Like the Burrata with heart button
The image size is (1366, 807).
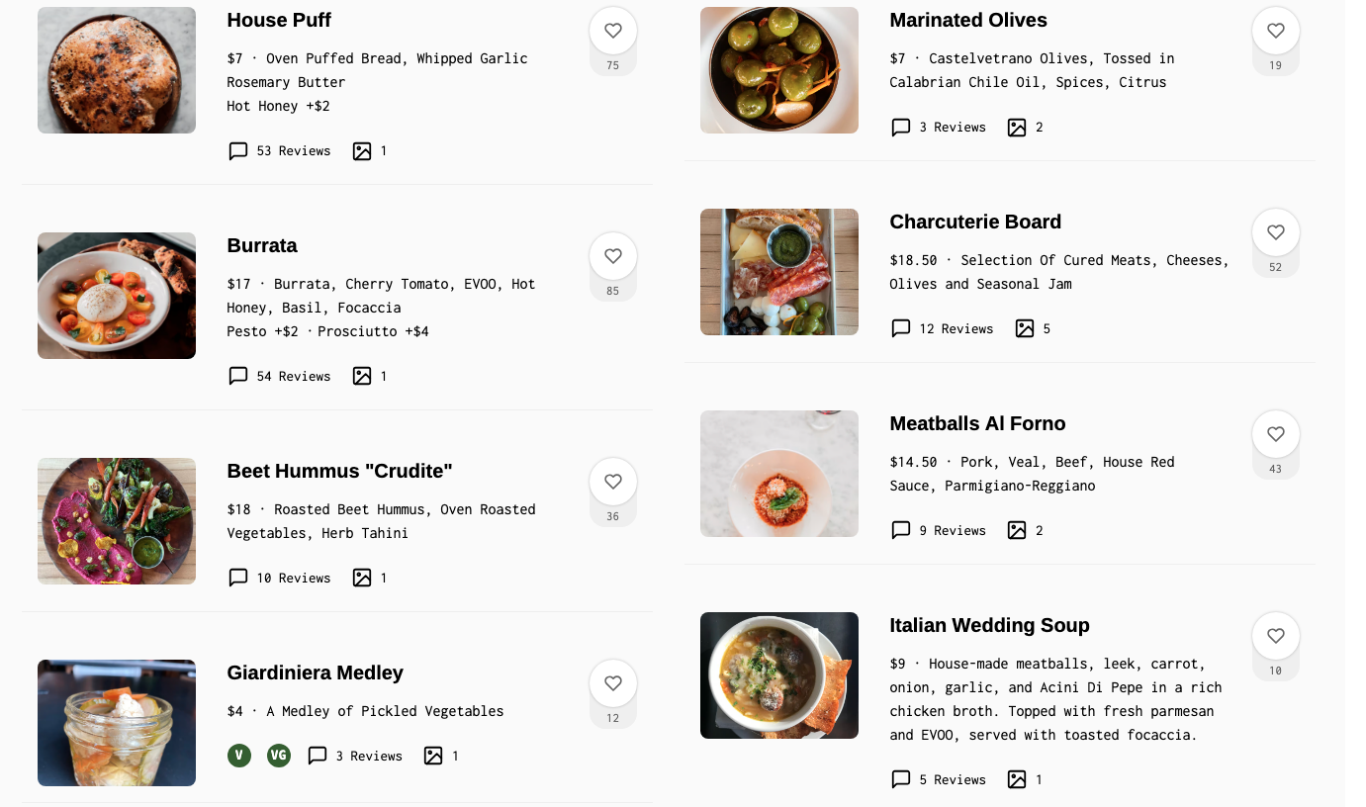[613, 257]
